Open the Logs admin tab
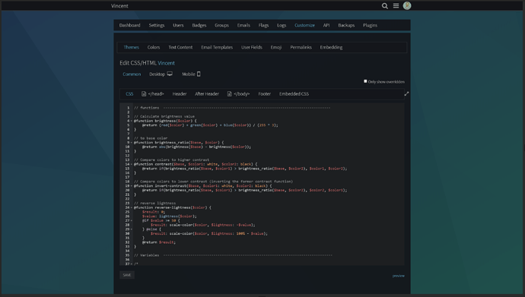This screenshot has width=525, height=297. point(282,25)
